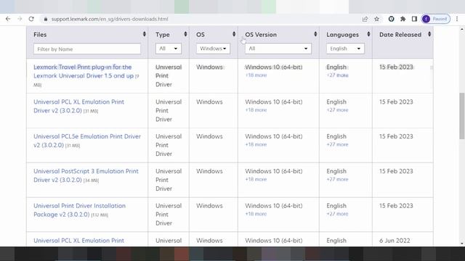Open the Paused profile button
Image resolution: width=465 pixels, height=261 pixels.
pyautogui.click(x=436, y=19)
